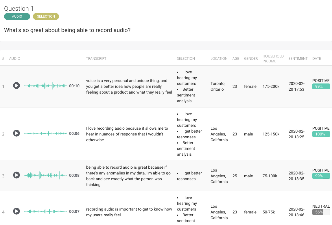Click the SELECTION tag badge
The width and height of the screenshot is (332, 225).
click(x=46, y=16)
